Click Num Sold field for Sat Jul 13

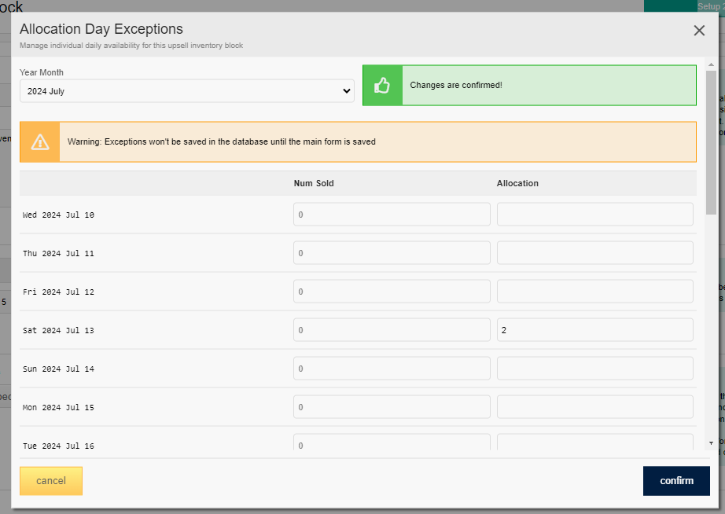[x=392, y=330]
